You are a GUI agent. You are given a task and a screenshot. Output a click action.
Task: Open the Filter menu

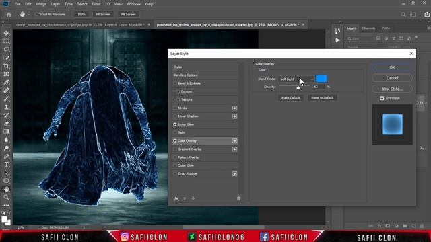click(96, 4)
